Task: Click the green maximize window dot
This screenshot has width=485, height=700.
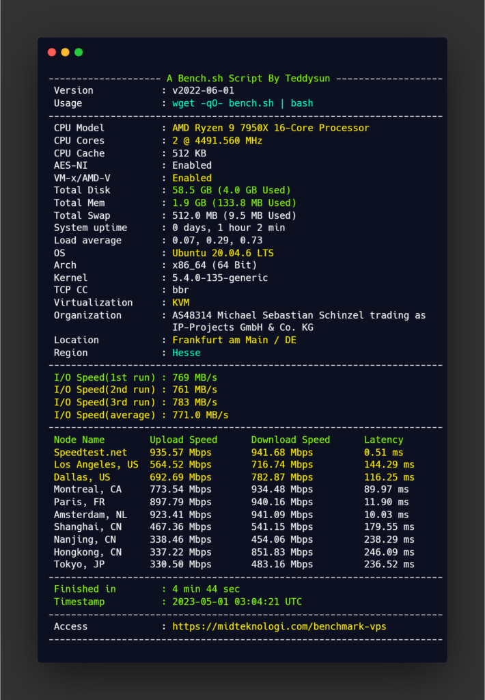Action: pos(79,52)
